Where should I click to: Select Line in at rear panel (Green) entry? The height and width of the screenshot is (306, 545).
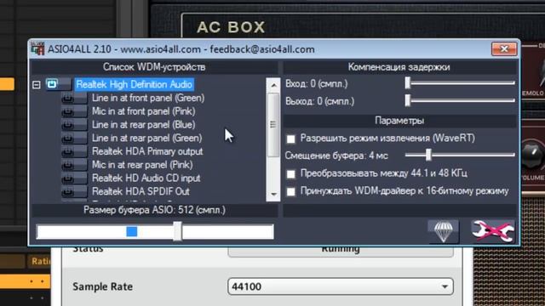(x=146, y=138)
